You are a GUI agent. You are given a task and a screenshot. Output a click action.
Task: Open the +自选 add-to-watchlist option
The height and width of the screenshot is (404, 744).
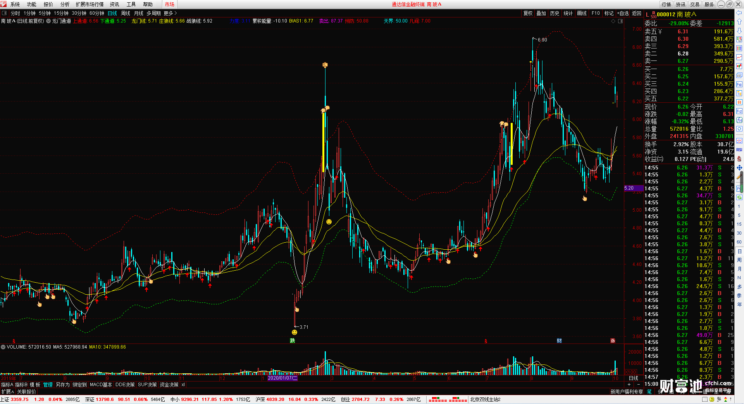pyautogui.click(x=623, y=13)
